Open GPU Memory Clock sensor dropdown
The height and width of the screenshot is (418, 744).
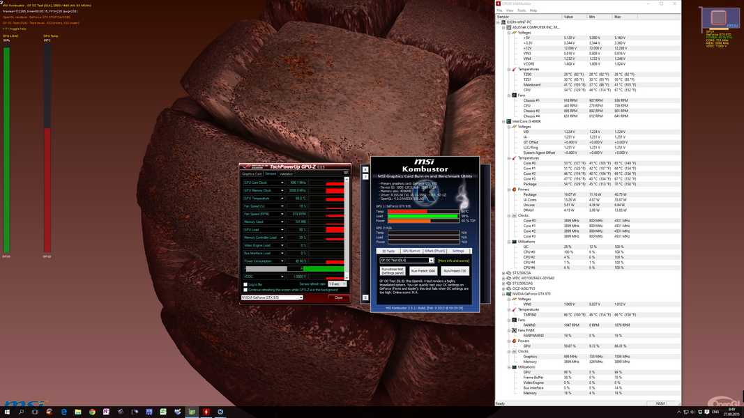point(282,190)
